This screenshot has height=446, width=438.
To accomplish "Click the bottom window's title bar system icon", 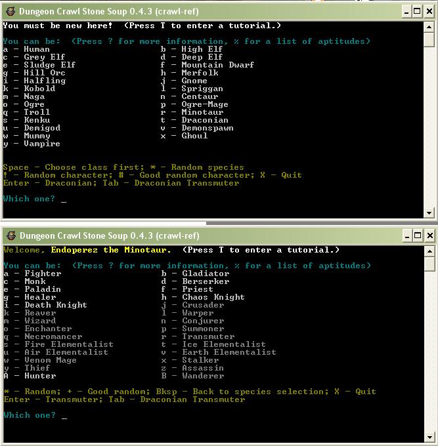I will click(x=9, y=235).
